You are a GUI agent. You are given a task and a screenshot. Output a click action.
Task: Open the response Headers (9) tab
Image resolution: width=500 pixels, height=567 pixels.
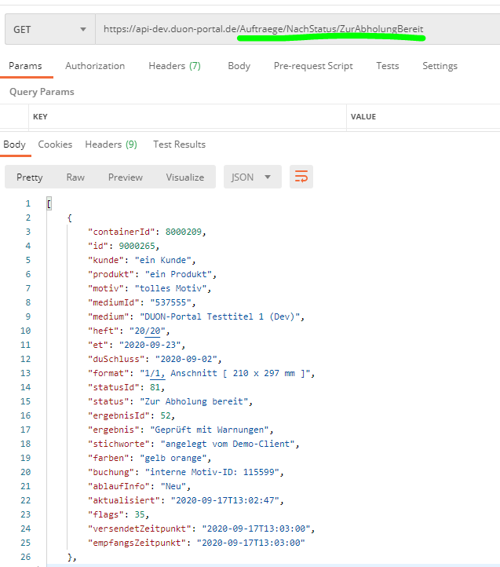(x=111, y=144)
